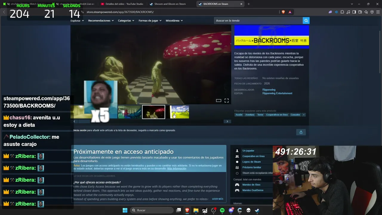
Task: Click the Brave Shields lion icon
Action: click(283, 12)
